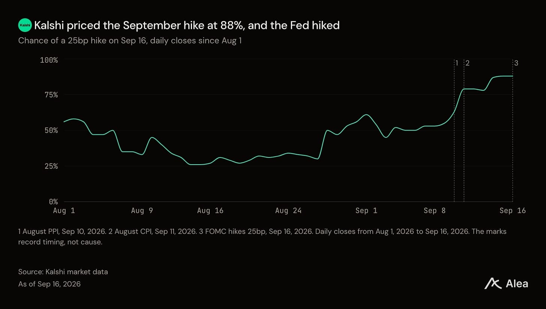Click the Aug 16 x-axis label
This screenshot has width=546, height=309.
click(x=210, y=211)
